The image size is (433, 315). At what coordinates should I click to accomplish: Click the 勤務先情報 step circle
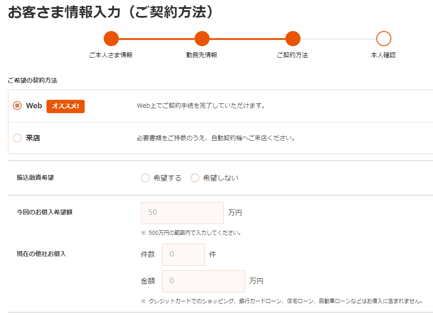pos(202,39)
